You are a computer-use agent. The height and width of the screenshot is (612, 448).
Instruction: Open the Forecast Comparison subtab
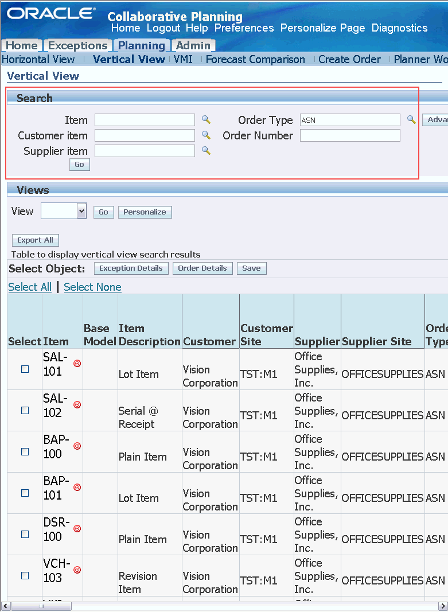point(255,59)
